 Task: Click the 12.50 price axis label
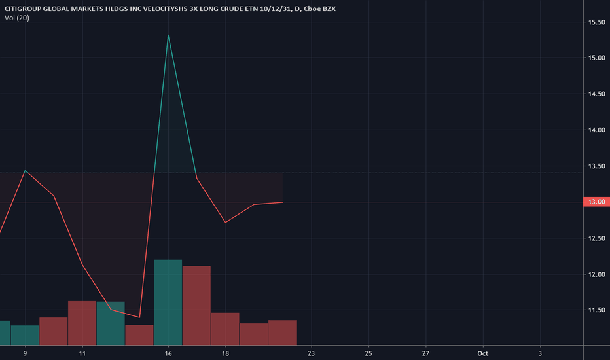[597, 238]
